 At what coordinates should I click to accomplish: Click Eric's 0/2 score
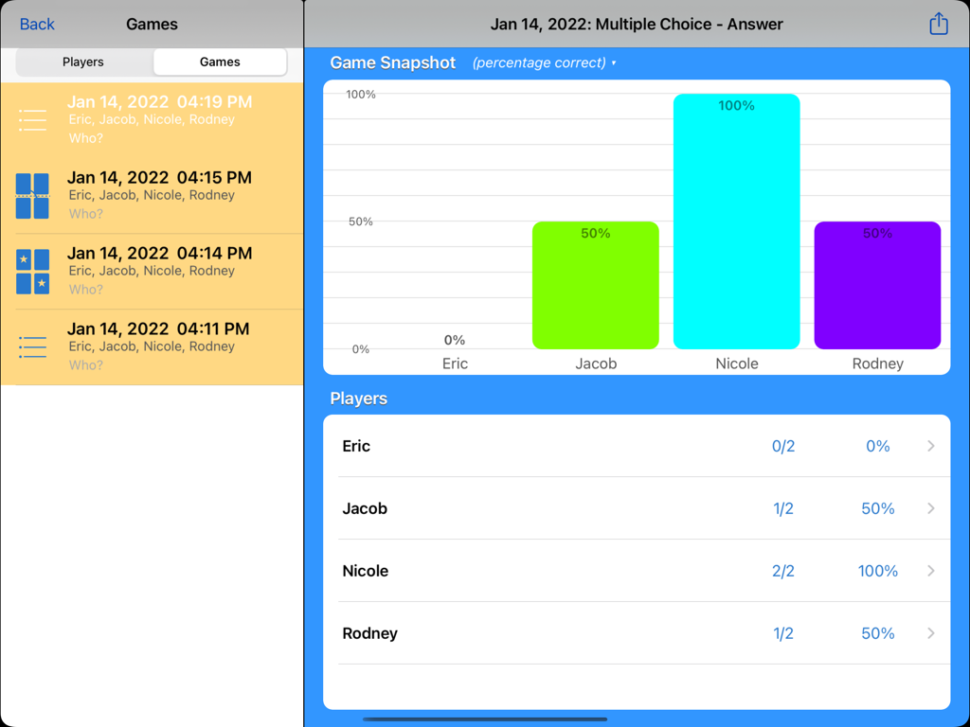click(783, 446)
